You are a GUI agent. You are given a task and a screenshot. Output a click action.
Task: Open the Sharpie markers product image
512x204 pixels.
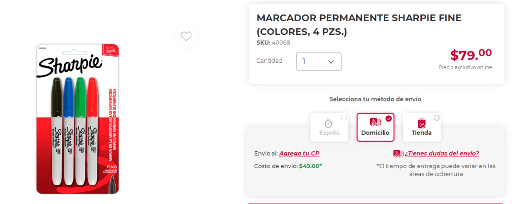[x=77, y=119]
